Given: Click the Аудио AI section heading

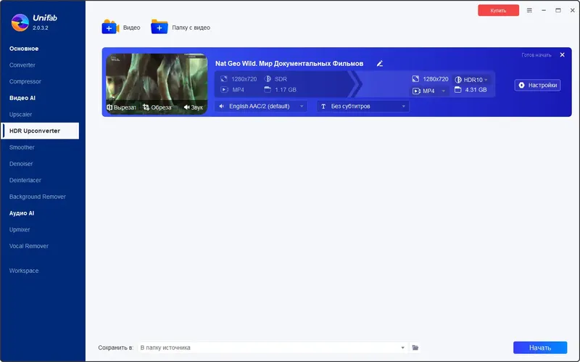Looking at the screenshot, I should coord(22,213).
